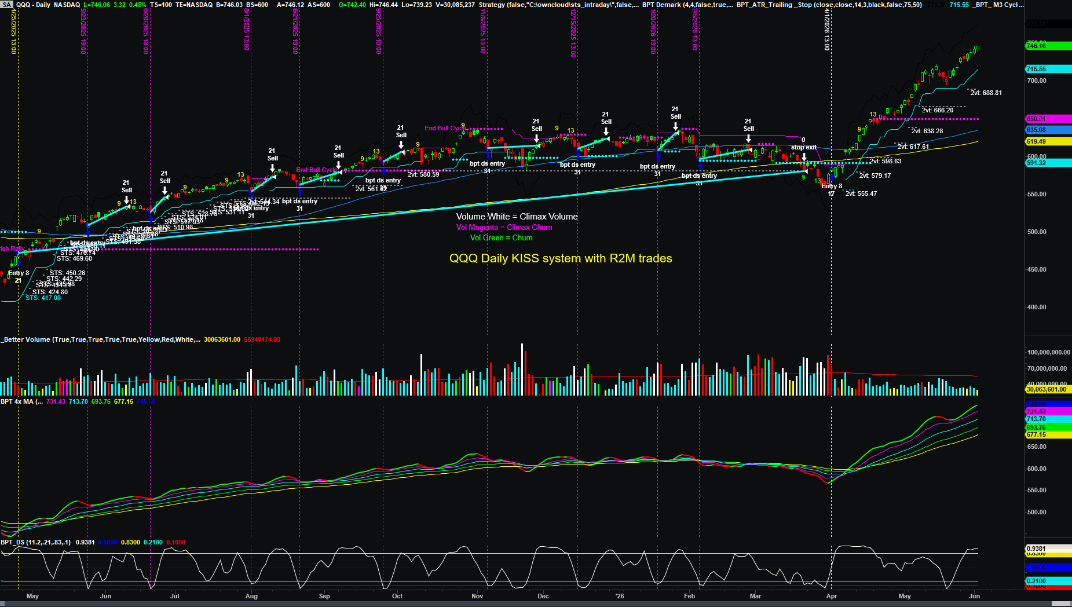1072x607 pixels.
Task: Click the 8/1/2025 13:00 date marker
Action: pos(247,30)
